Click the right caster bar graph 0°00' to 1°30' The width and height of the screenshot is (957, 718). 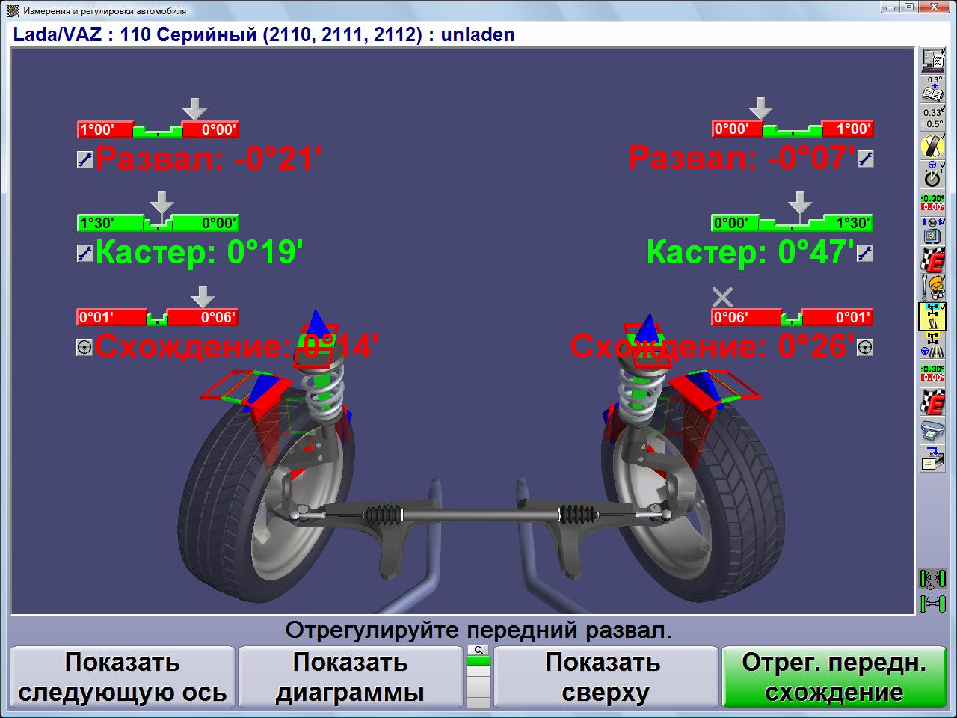(x=793, y=223)
